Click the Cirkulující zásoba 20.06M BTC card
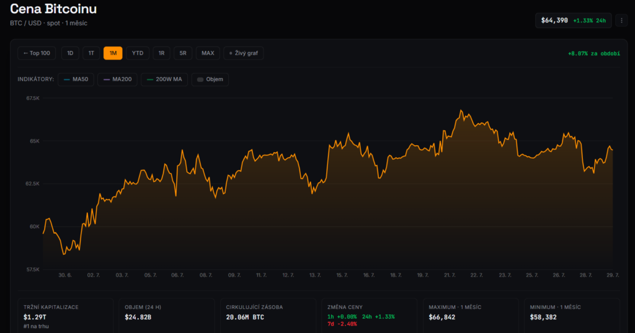Screen dimensions: 635x333 tap(268, 316)
